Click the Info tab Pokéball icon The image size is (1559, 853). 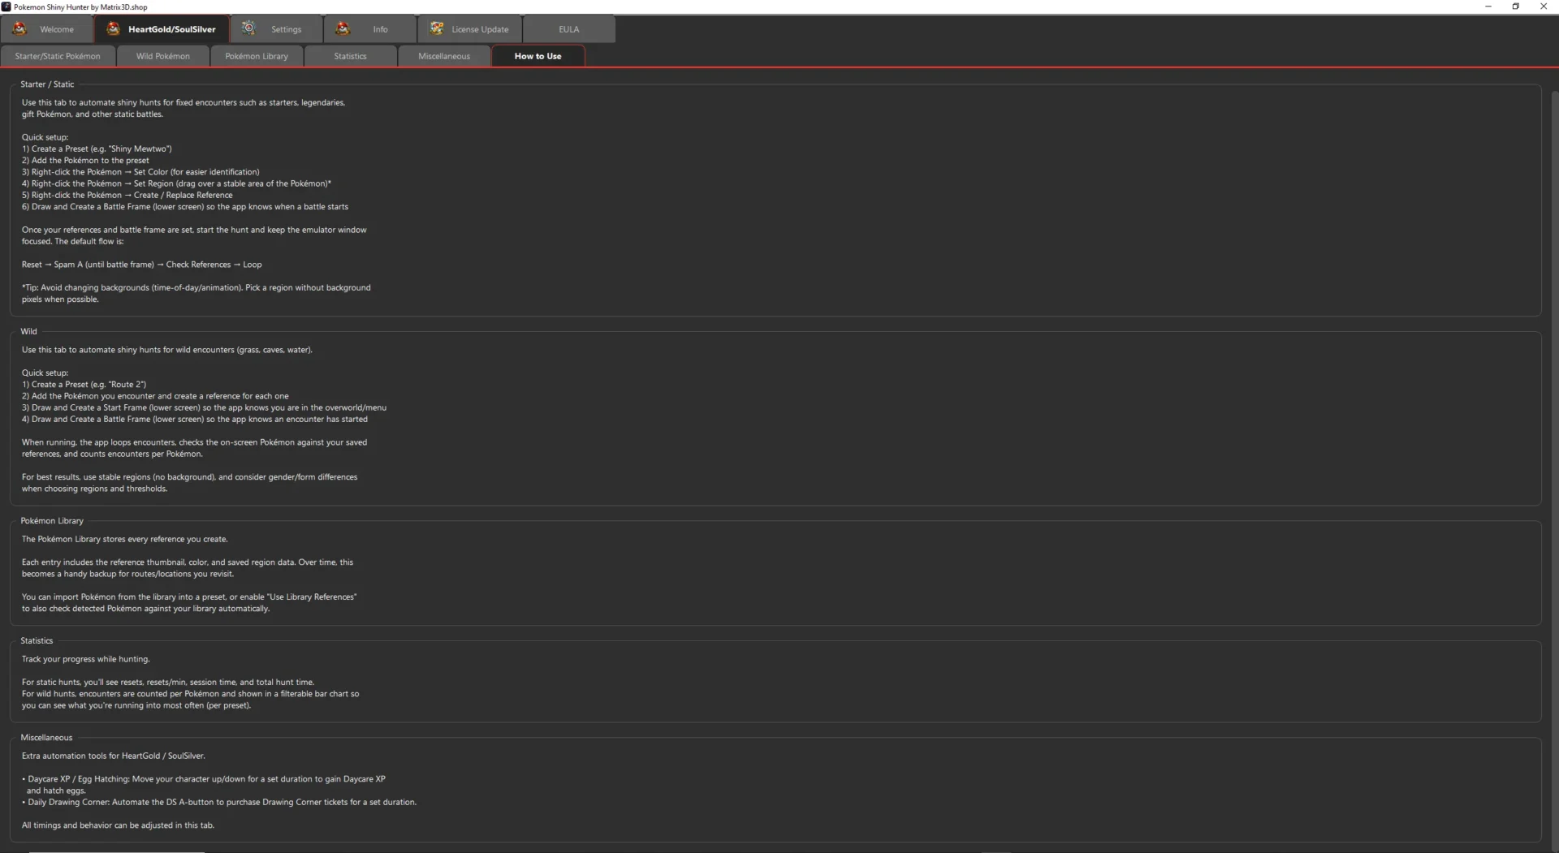pos(343,28)
